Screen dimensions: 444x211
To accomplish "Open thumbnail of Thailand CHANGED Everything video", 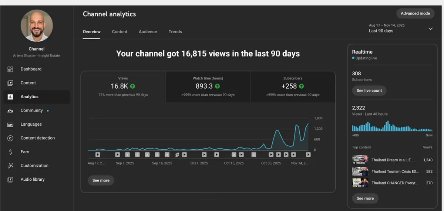I will tap(360, 183).
